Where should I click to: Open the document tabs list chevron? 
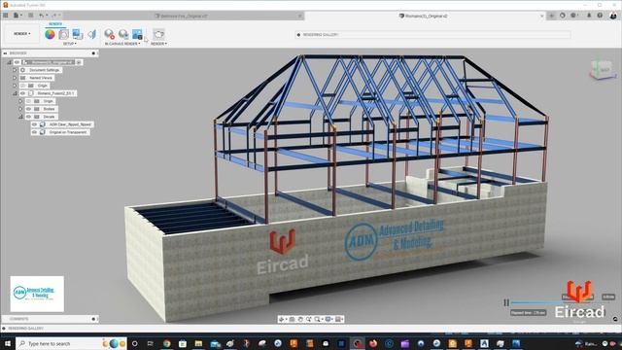[542, 16]
